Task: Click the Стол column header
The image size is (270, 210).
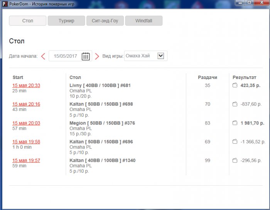Action: tap(75, 77)
